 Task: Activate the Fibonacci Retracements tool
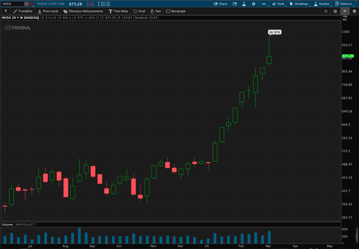(83, 11)
